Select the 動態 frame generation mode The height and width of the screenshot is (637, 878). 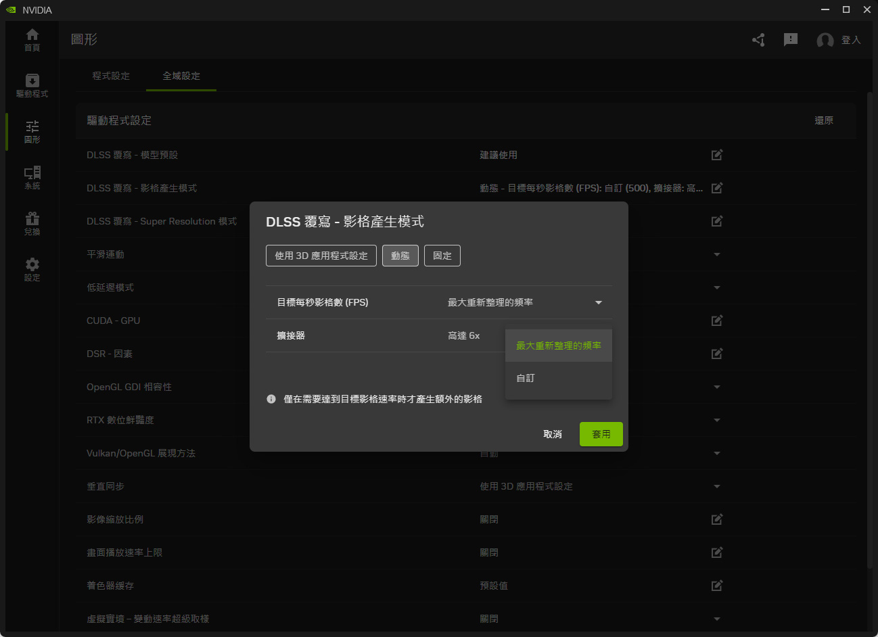[x=400, y=256]
